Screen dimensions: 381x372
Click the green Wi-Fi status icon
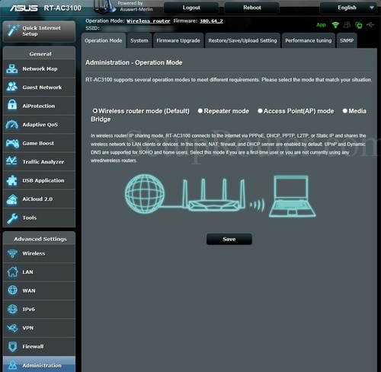pyautogui.click(x=335, y=25)
